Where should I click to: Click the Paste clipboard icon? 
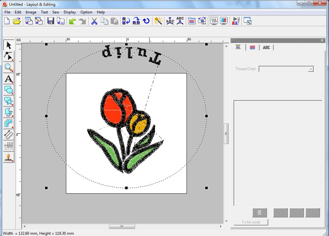point(114,21)
